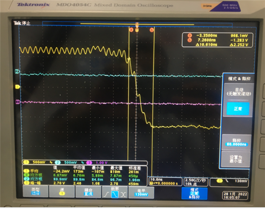Image resolution: width=265 pixels, height=209 pixels.
Task: Click the Tek 停止 acquisition status
Action: [x=22, y=23]
